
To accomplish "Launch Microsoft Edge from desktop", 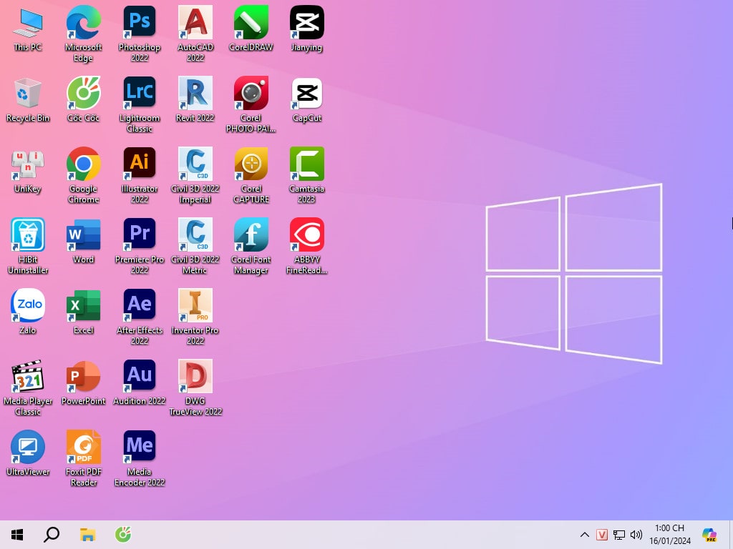I will (x=83, y=34).
